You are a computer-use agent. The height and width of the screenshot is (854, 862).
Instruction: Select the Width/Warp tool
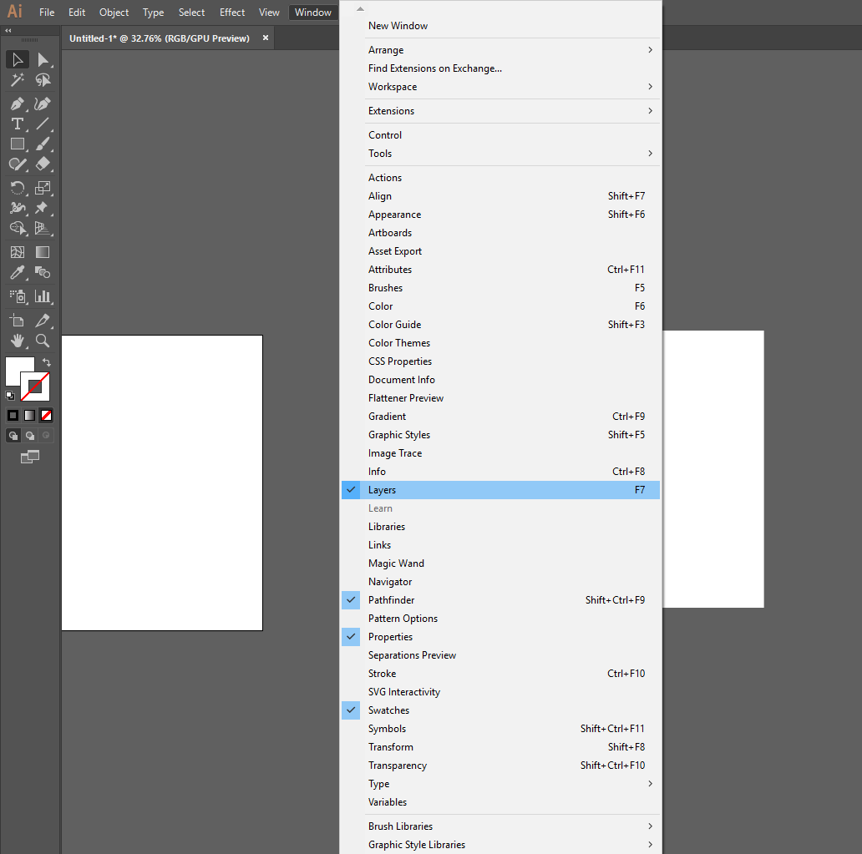17,208
